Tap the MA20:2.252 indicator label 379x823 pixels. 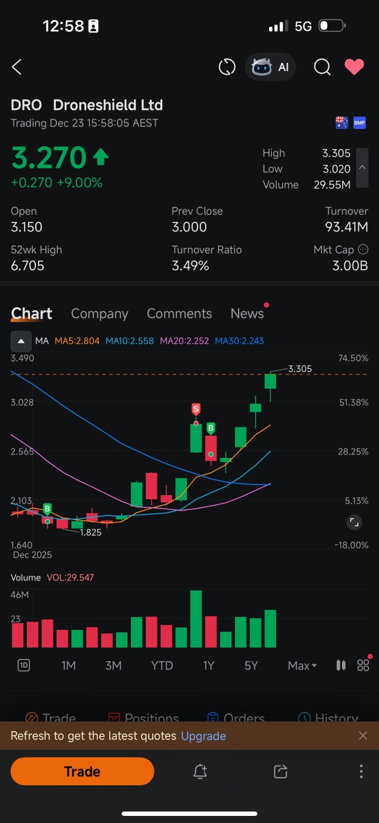(185, 341)
